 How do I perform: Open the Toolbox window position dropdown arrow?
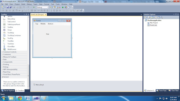click(24, 14)
